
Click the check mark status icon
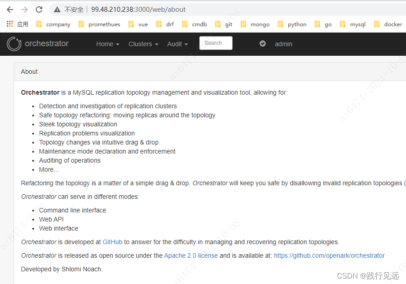coord(262,43)
